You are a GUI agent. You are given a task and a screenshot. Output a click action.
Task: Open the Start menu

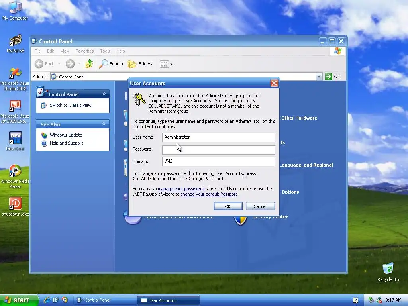click(19, 300)
